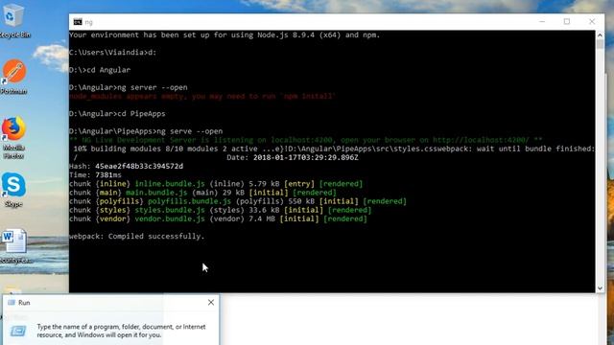Click the inline.bundle.js chunk line
Image resolution: width=614 pixels, height=345 pixels.
216,184
